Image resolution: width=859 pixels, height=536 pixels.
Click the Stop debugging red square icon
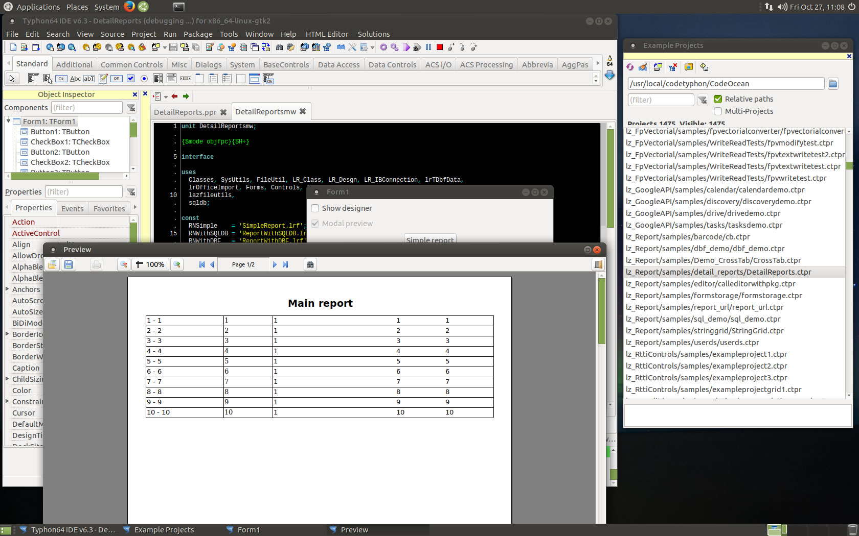[439, 47]
